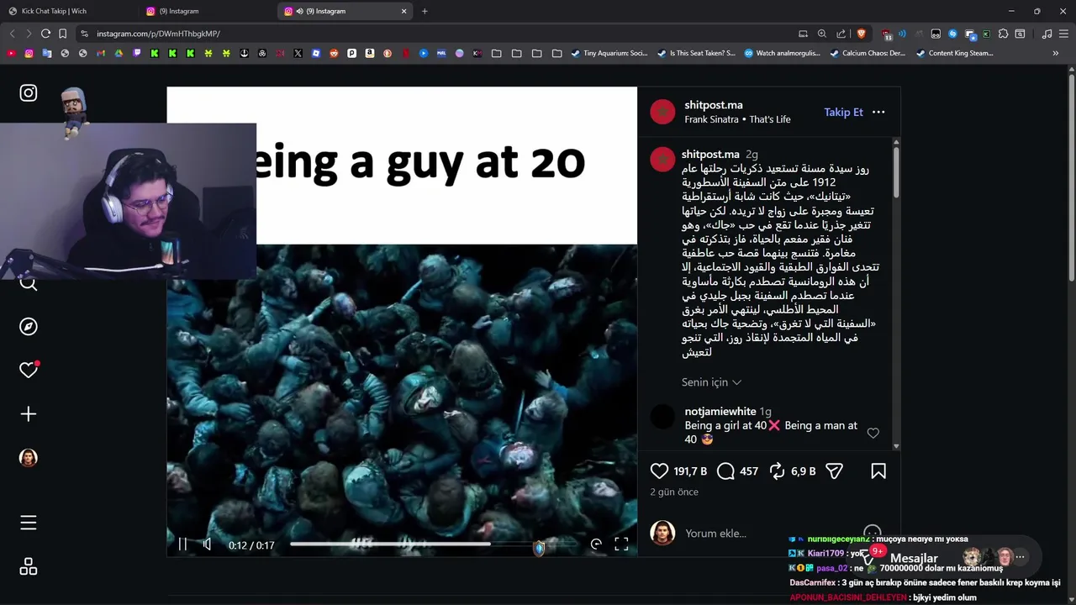Open the Frank Sinatra That's Life audio link

tap(737, 119)
